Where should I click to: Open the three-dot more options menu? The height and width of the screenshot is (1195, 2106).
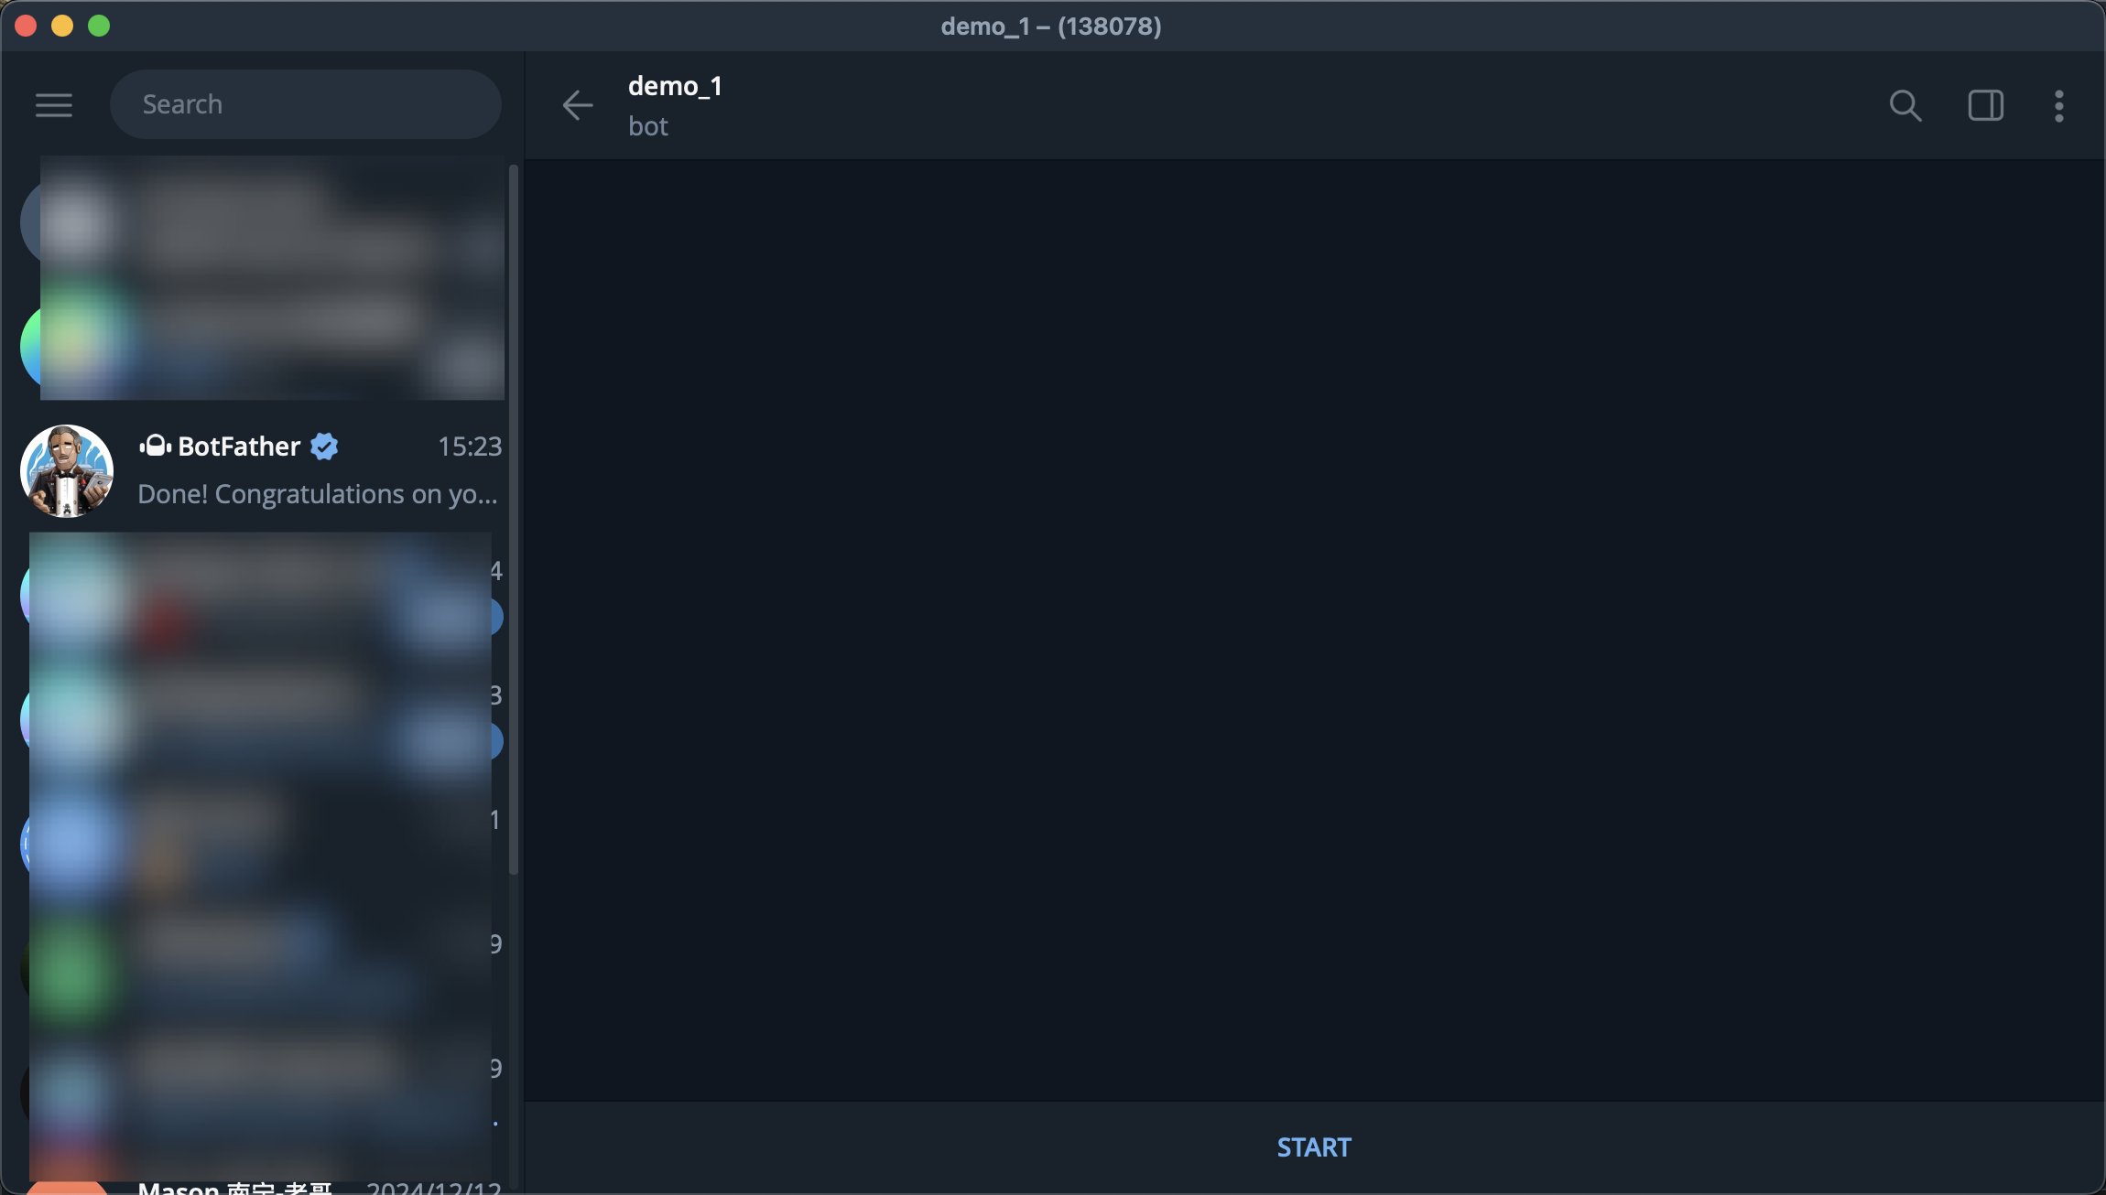point(2059,105)
